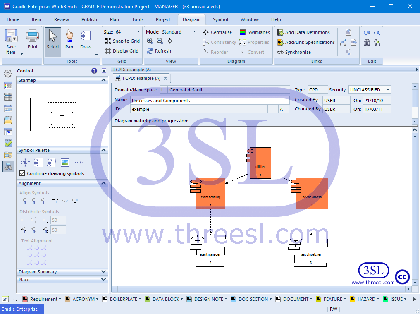The image size is (420, 314).
Task: Open the Publish ribbon tab
Action: tap(89, 19)
